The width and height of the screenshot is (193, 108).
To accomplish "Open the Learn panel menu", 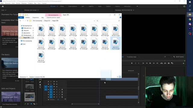I will click(6, 10).
